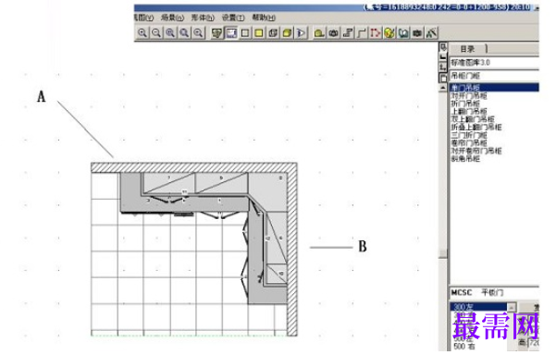The image size is (556, 355).
Task: Select the pressed plan view toolbar icon
Action: coord(231,33)
